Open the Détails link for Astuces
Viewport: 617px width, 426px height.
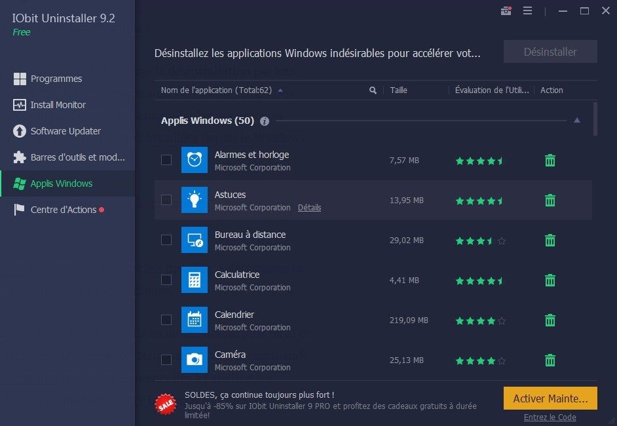pyautogui.click(x=309, y=208)
